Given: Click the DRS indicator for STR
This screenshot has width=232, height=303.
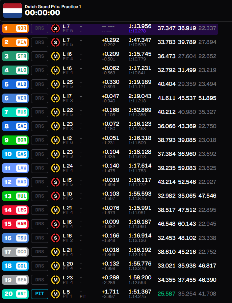Looking at the screenshot, I should pyautogui.click(x=40, y=56).
